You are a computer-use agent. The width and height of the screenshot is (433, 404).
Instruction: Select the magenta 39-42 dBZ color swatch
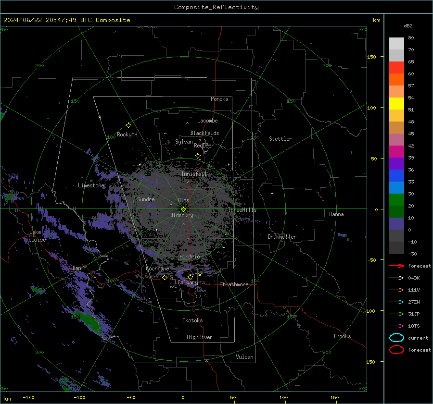(396, 152)
